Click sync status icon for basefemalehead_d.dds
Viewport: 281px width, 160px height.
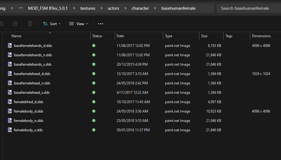pyautogui.click(x=94, y=73)
